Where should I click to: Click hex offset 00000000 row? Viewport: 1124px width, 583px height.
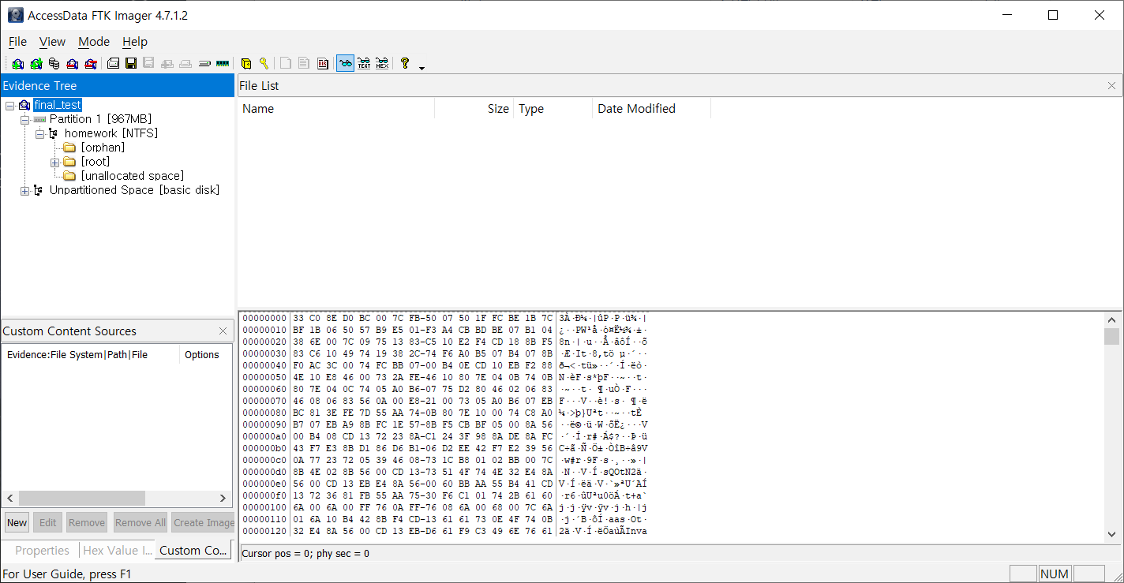(445, 318)
